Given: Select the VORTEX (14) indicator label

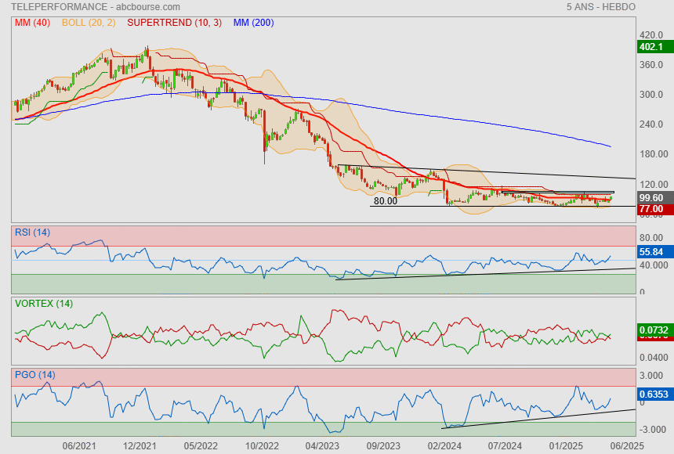Looking at the screenshot, I should tap(44, 304).
